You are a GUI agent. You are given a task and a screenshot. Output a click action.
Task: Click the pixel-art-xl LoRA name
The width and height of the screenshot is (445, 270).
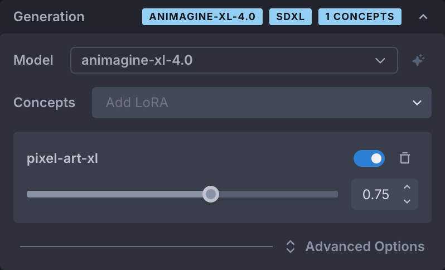62,158
